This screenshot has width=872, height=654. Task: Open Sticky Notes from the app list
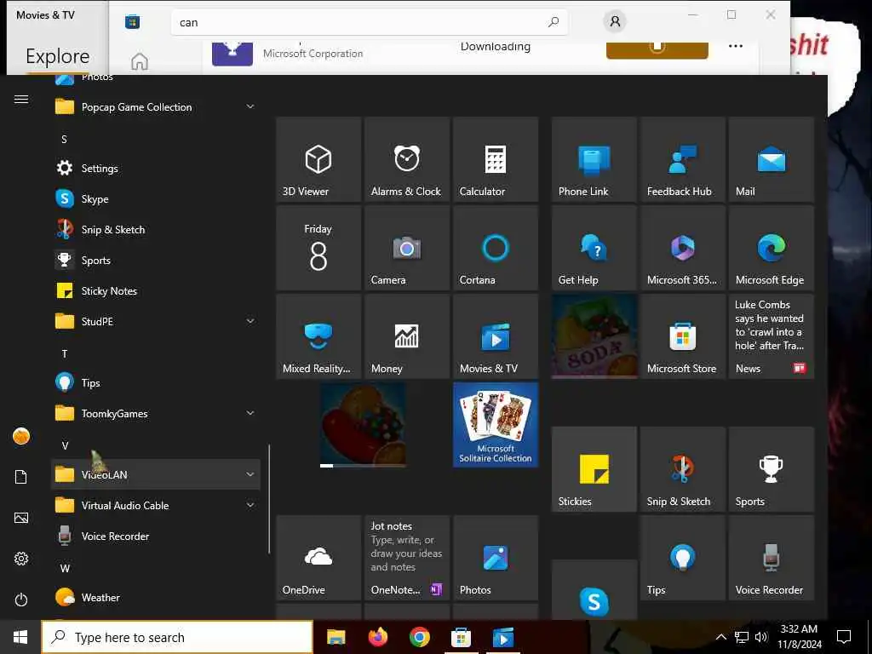click(155, 291)
